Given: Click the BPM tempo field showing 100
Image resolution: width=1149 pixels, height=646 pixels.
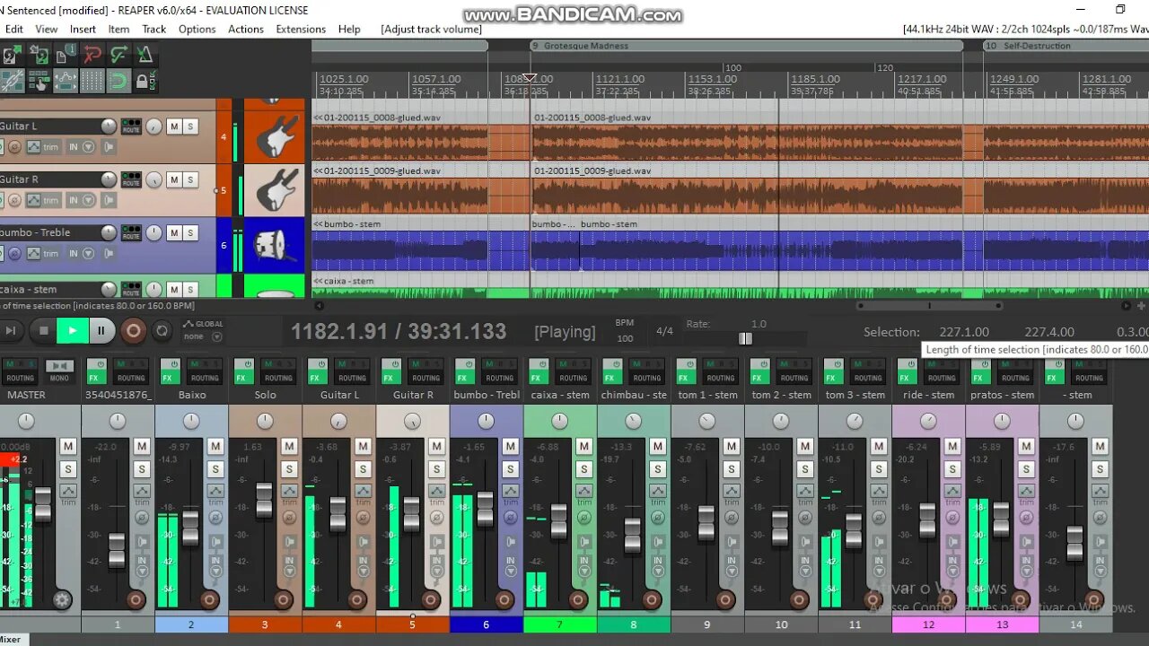Looking at the screenshot, I should point(625,338).
